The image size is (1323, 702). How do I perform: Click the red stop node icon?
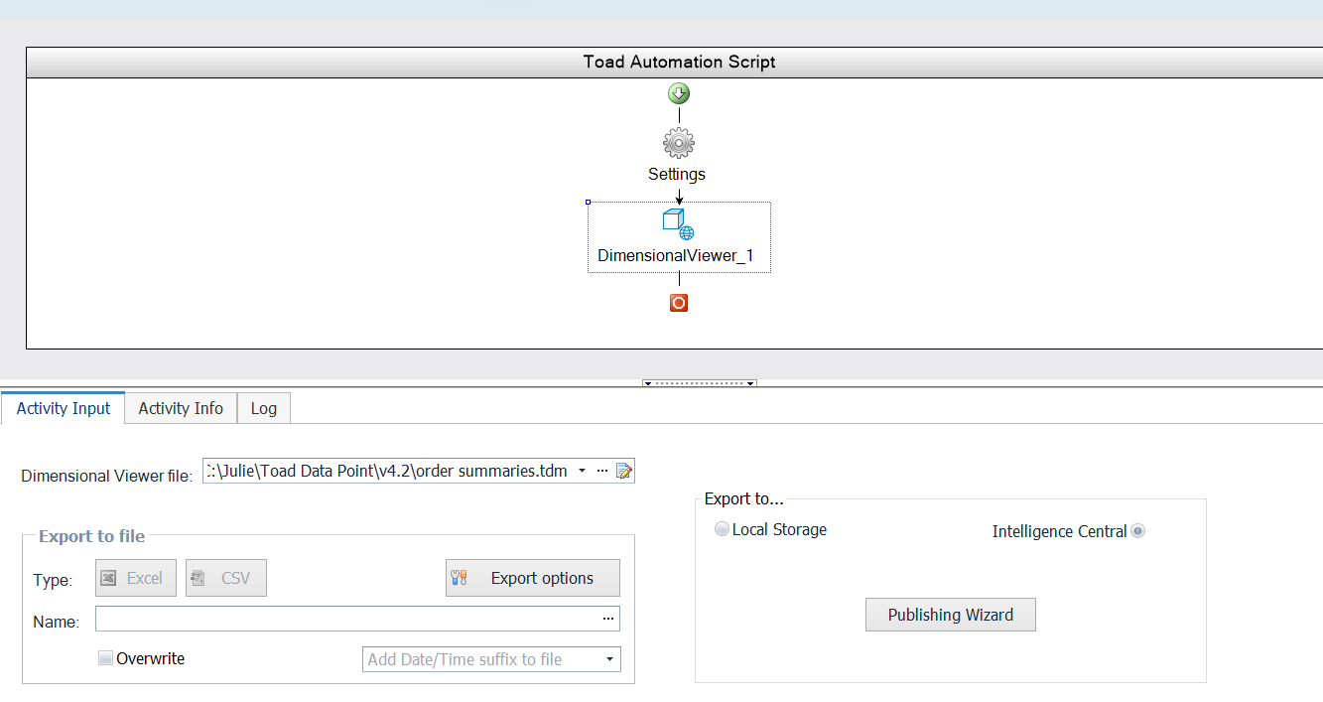click(679, 303)
